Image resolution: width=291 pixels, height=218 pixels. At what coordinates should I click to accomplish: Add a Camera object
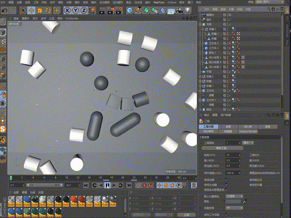click(x=179, y=10)
